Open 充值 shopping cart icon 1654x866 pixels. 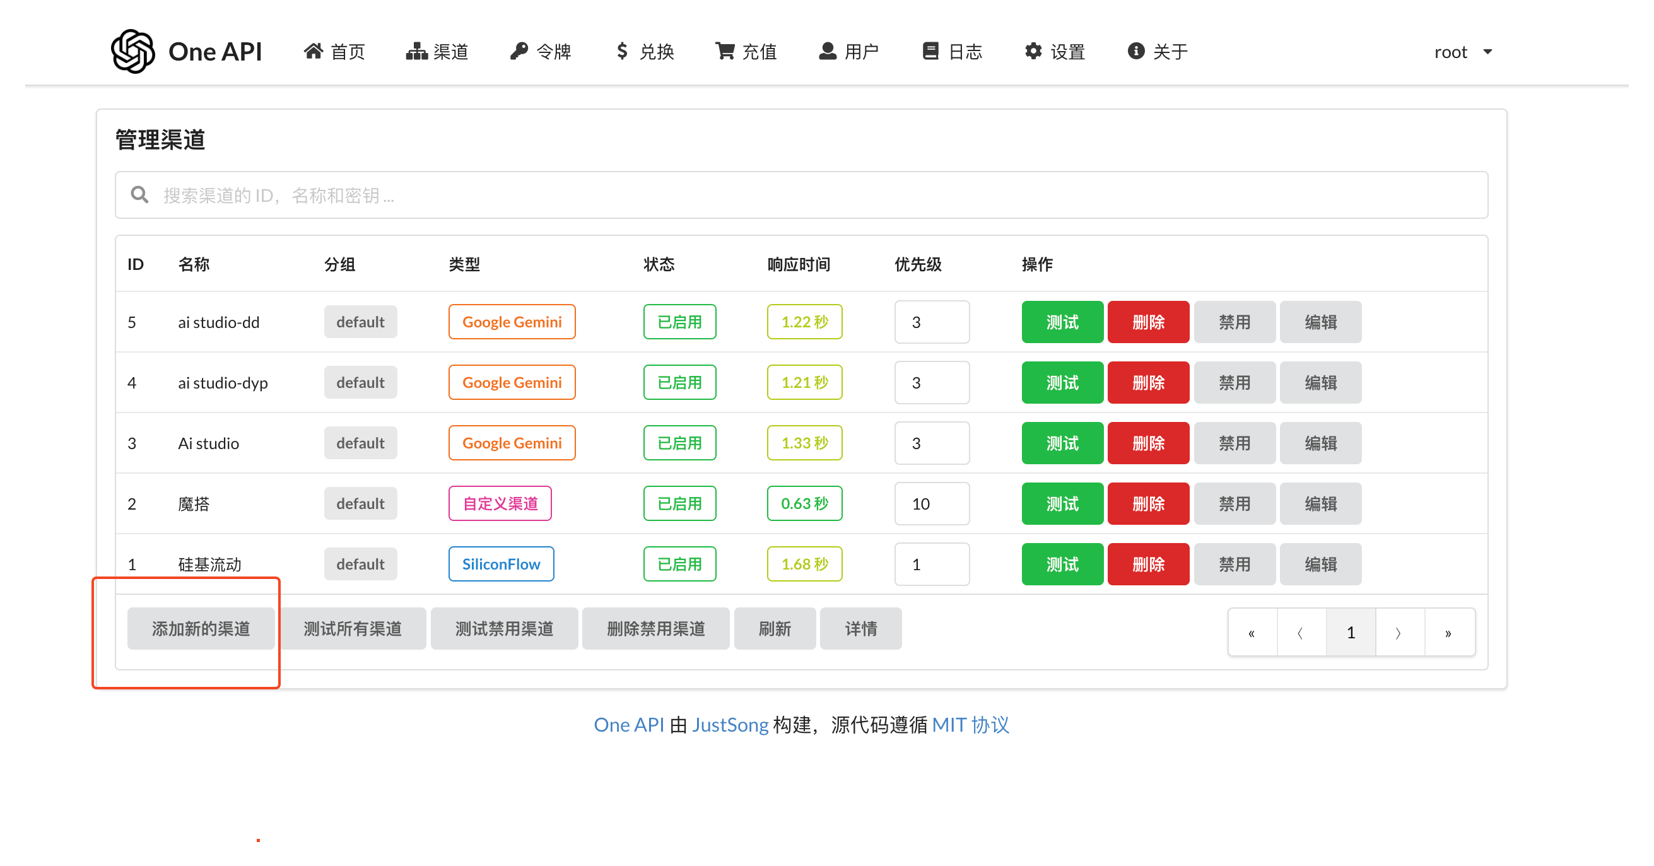click(x=725, y=51)
